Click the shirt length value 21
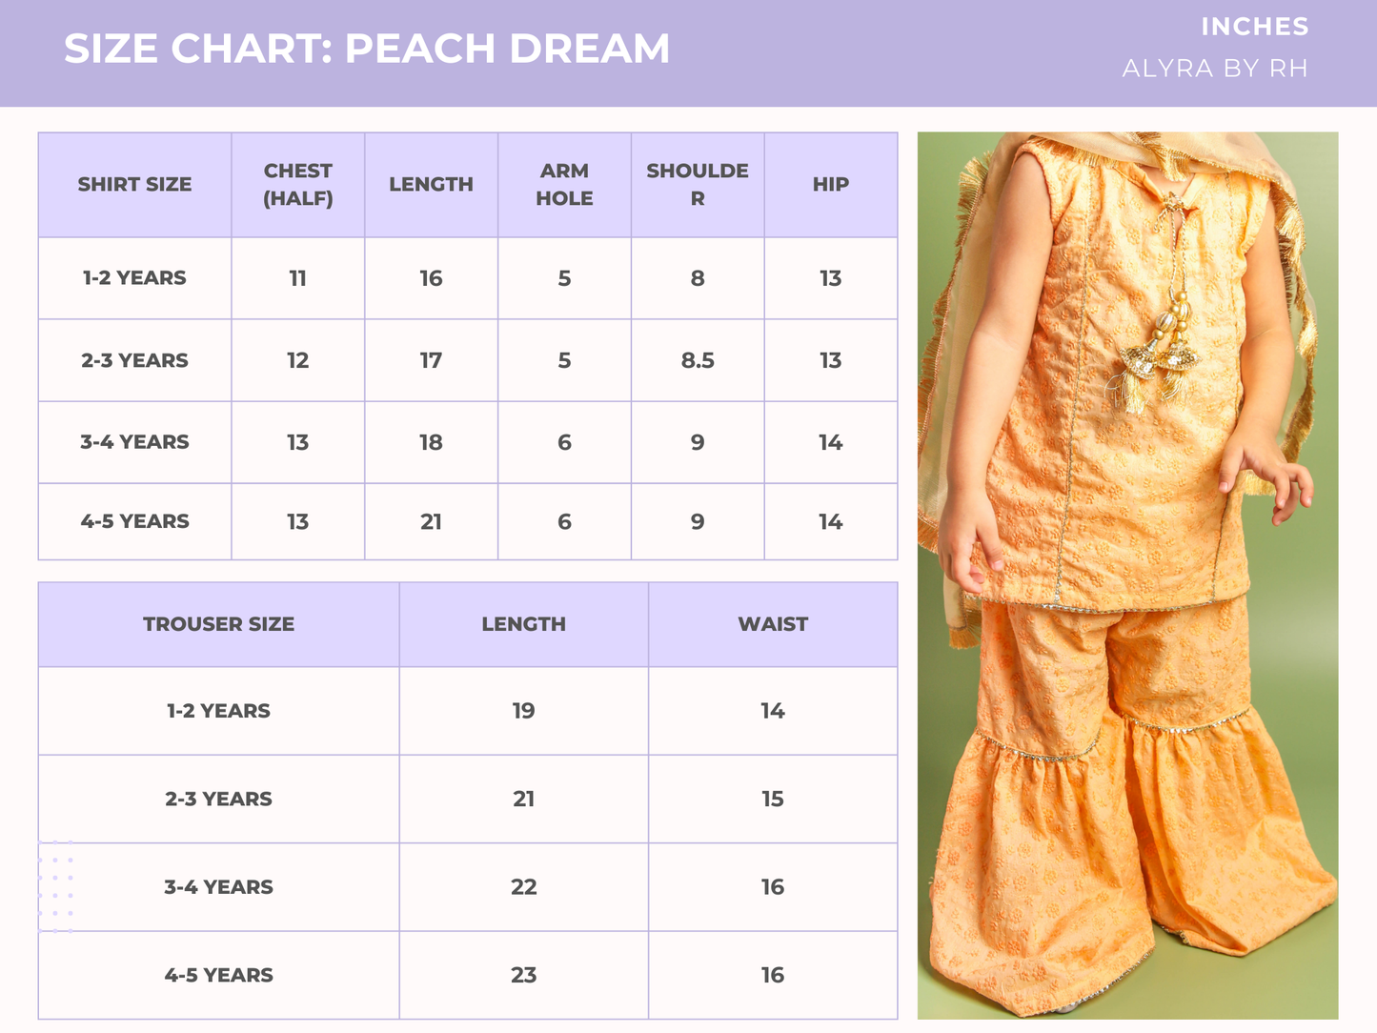The image size is (1377, 1033). coord(431,521)
